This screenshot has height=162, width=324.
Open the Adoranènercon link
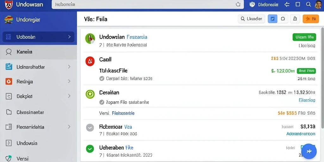pos(301,134)
